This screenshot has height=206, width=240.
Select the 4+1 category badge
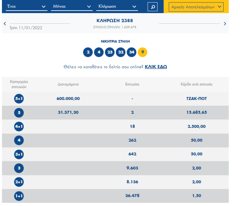tap(19, 126)
